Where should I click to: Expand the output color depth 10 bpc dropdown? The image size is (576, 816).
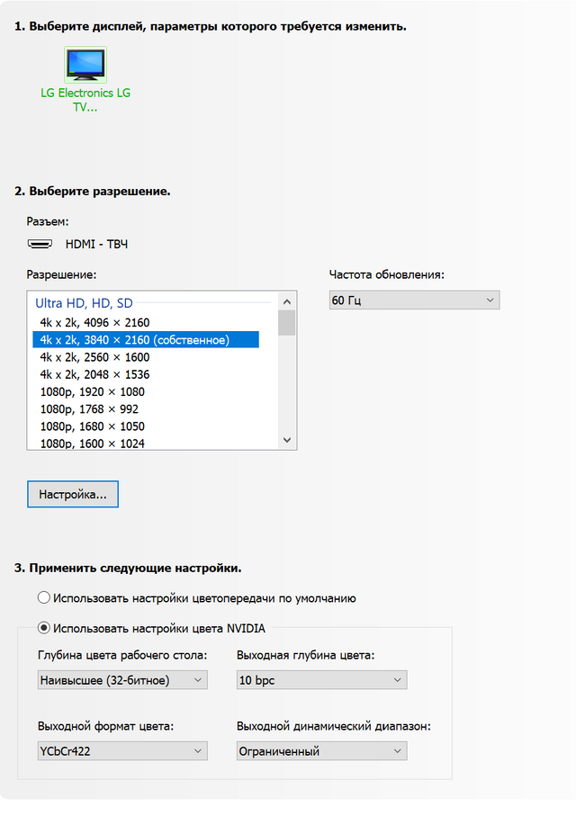tap(321, 680)
